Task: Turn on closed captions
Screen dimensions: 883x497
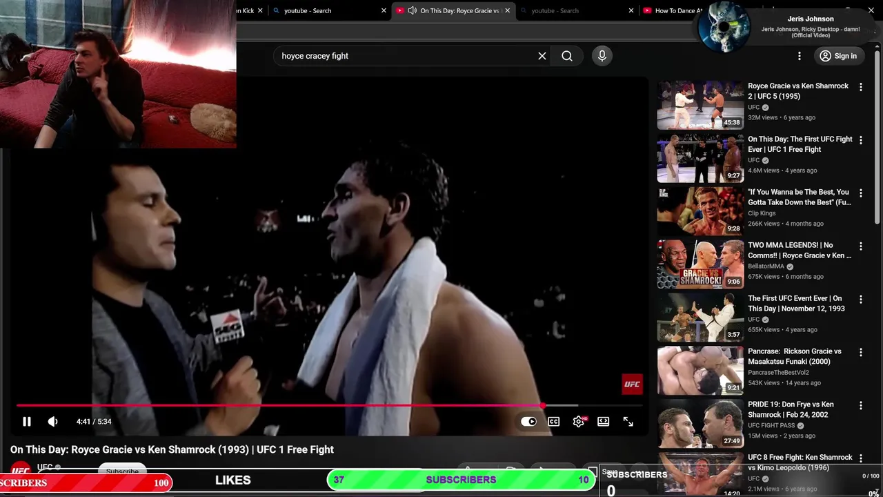Action: click(553, 422)
